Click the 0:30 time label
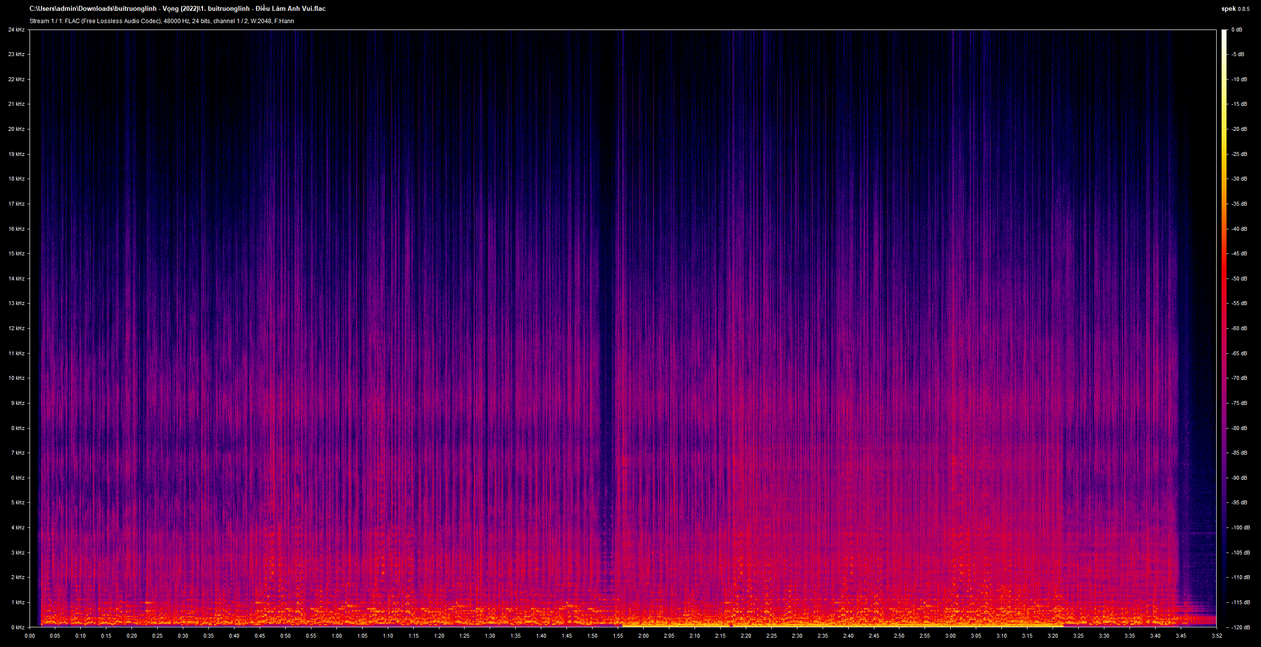Screen dimensions: 1261x647 pyautogui.click(x=183, y=635)
